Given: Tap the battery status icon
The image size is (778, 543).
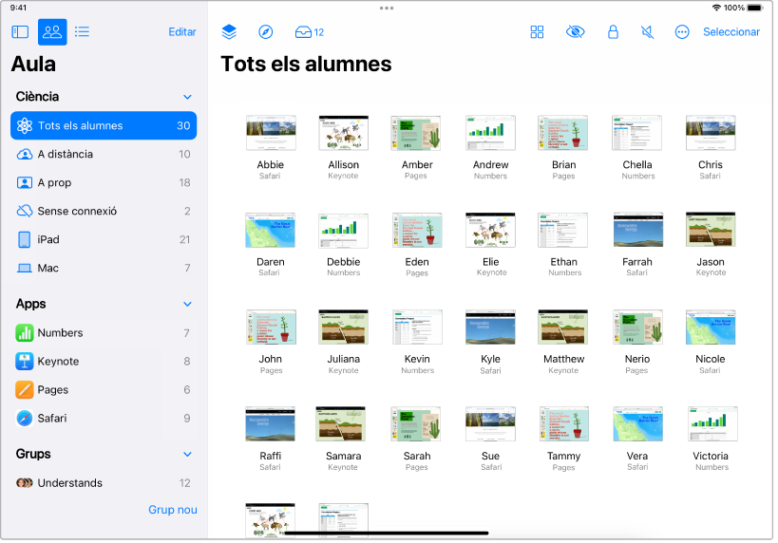Looking at the screenshot, I should tap(755, 8).
